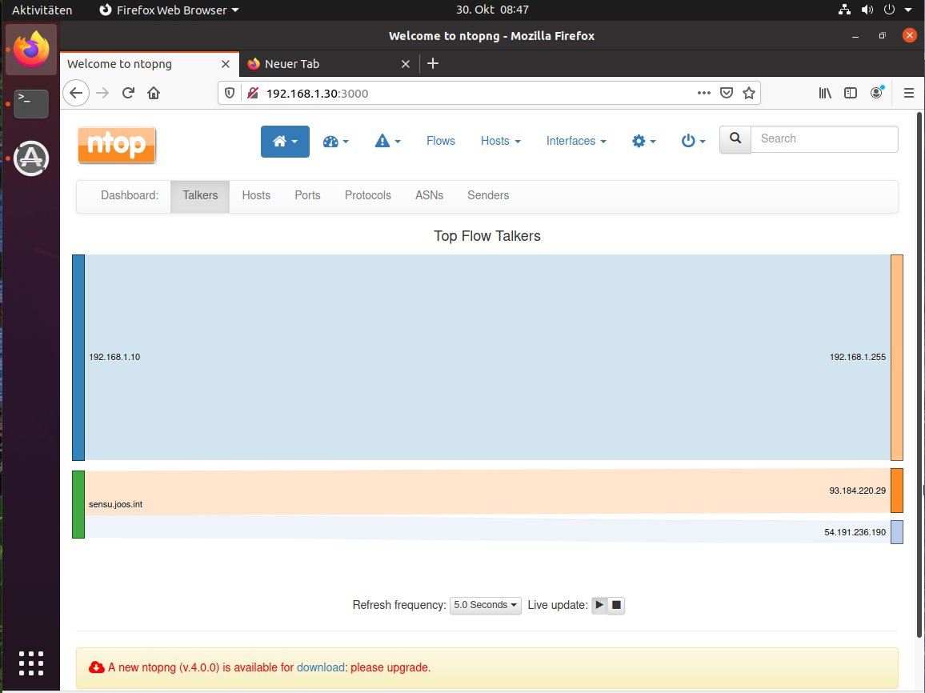Image resolution: width=925 pixels, height=693 pixels.
Task: Click the search magnifier icon
Action: click(735, 138)
